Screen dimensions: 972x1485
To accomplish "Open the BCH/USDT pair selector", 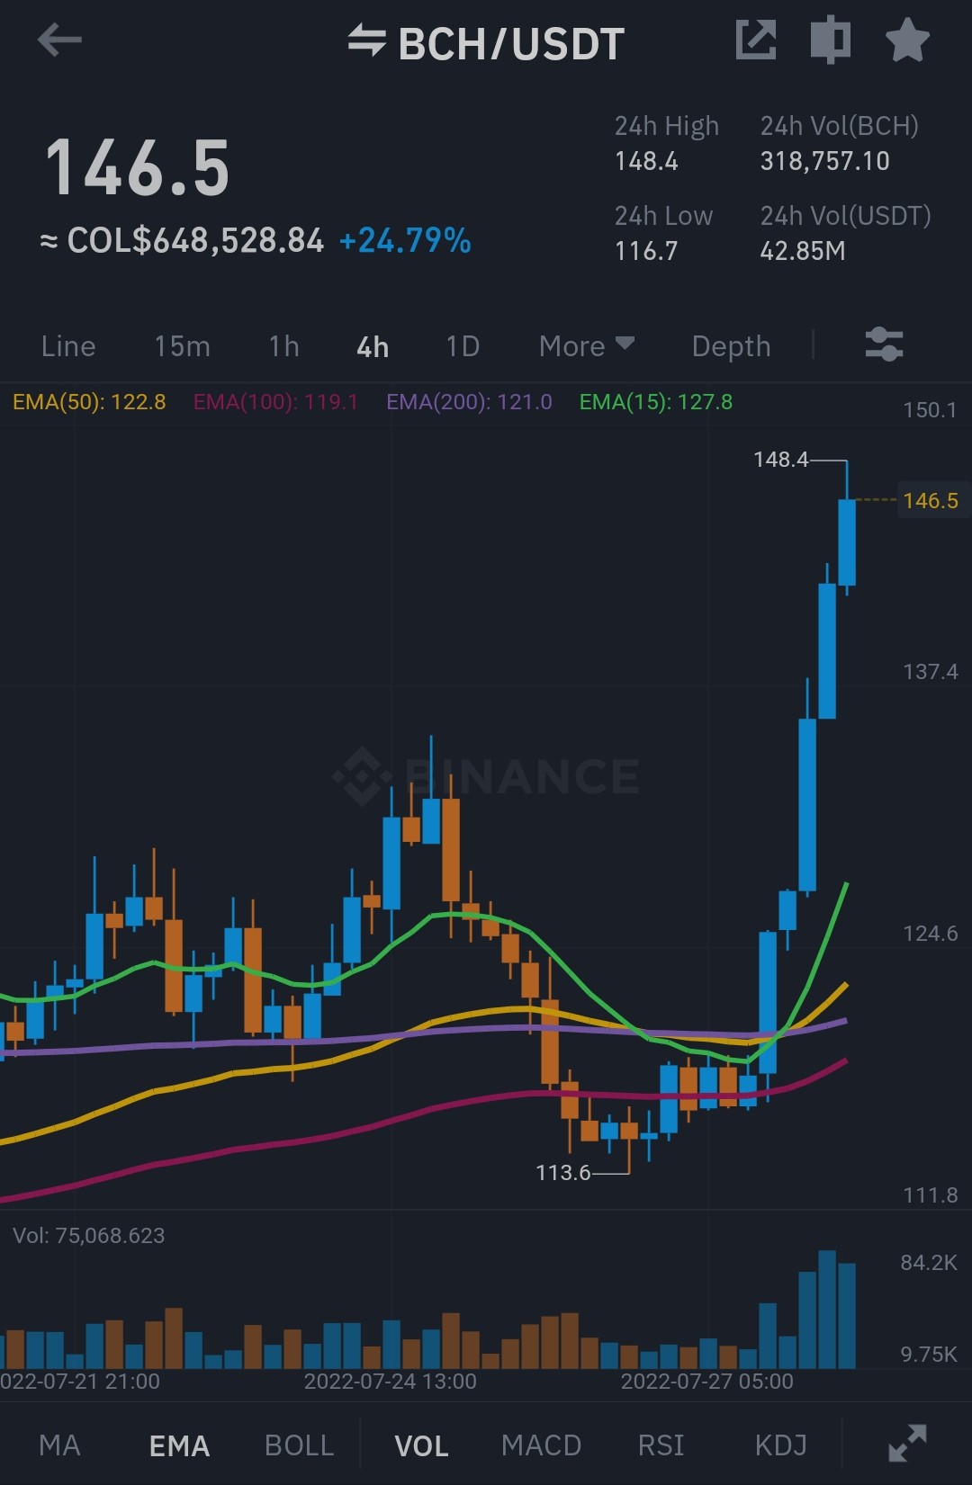I will (x=511, y=44).
